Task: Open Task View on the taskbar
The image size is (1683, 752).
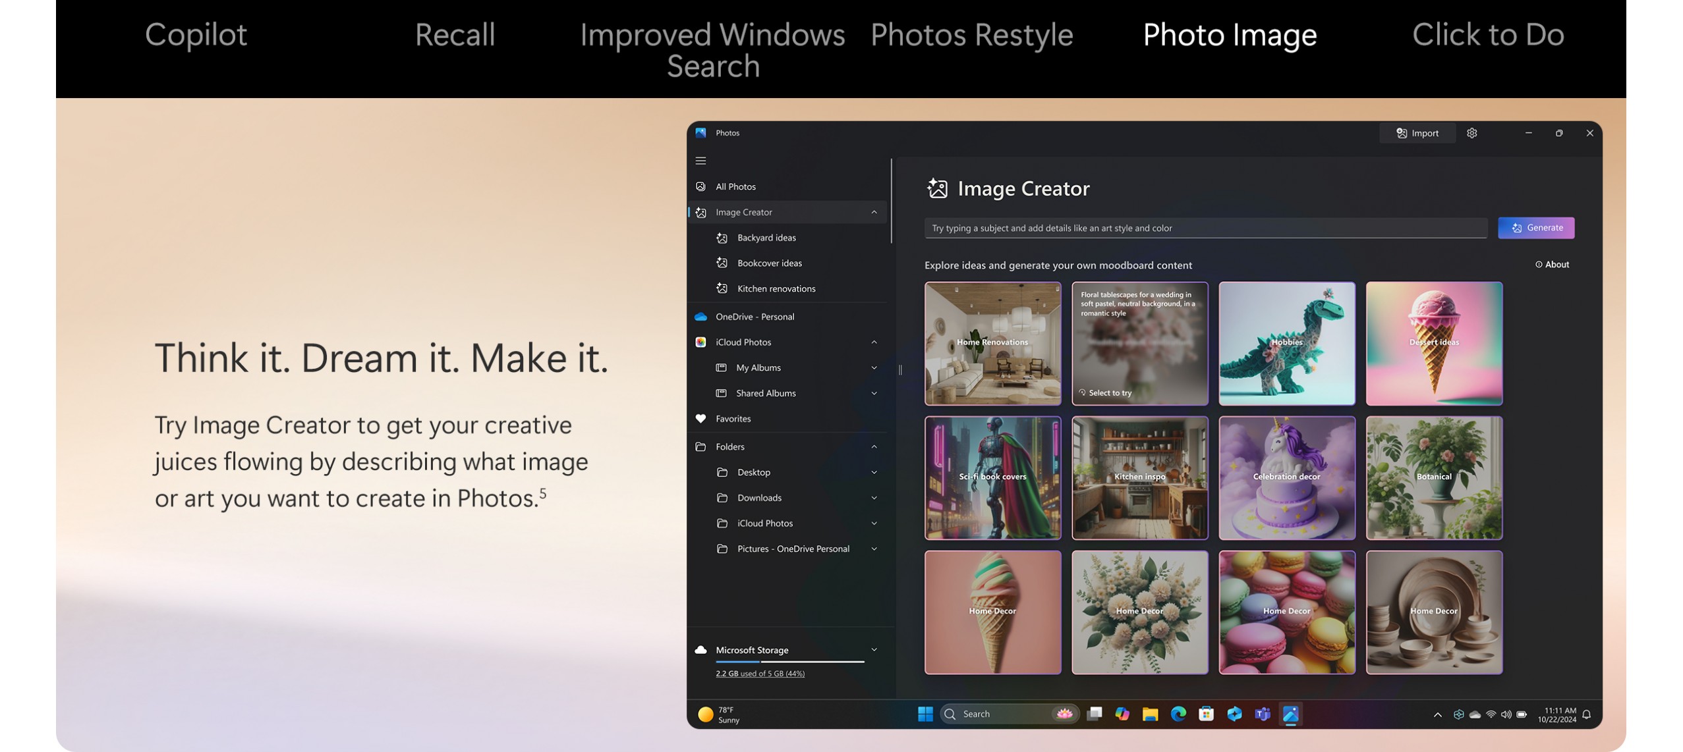Action: 1095,714
